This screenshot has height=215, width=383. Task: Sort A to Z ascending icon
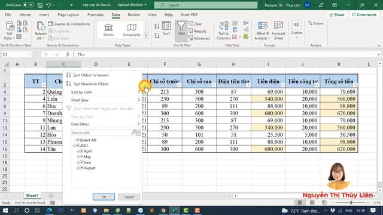tap(157, 26)
